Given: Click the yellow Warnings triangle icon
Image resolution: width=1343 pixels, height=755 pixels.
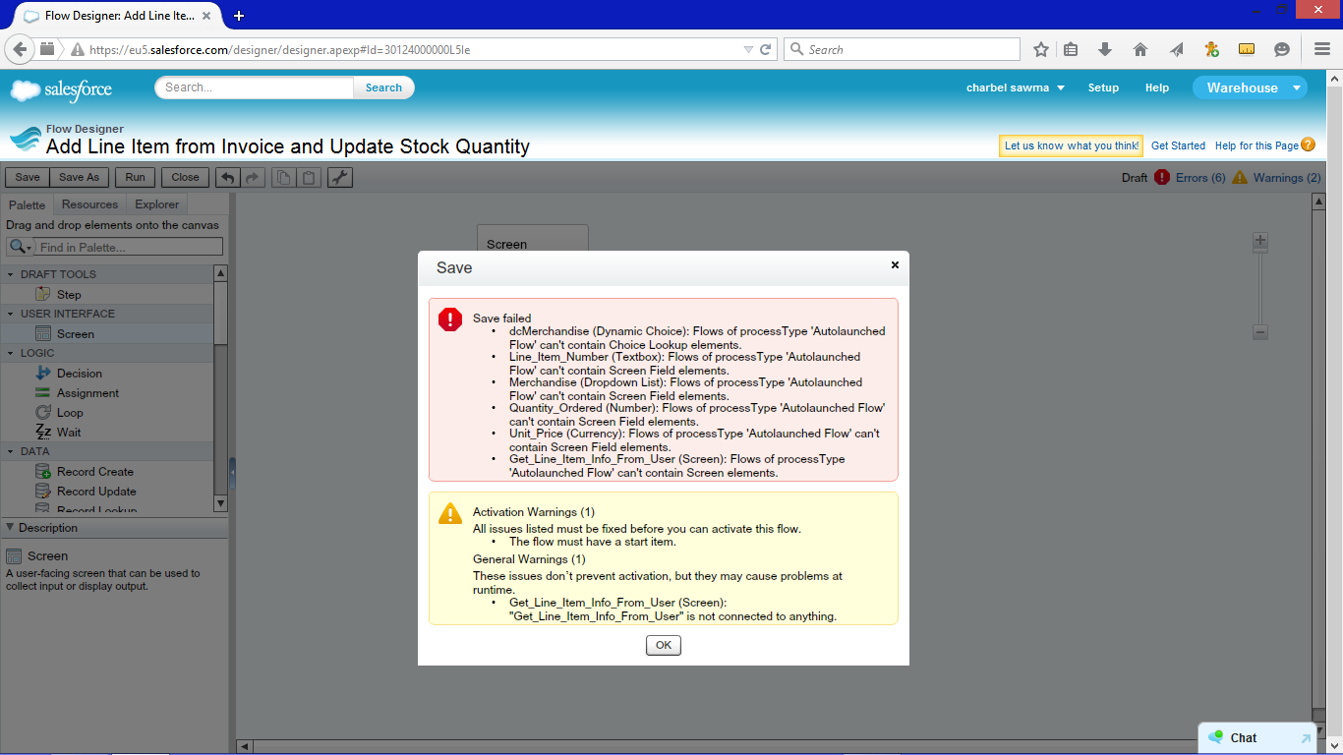Looking at the screenshot, I should click(x=1240, y=178).
